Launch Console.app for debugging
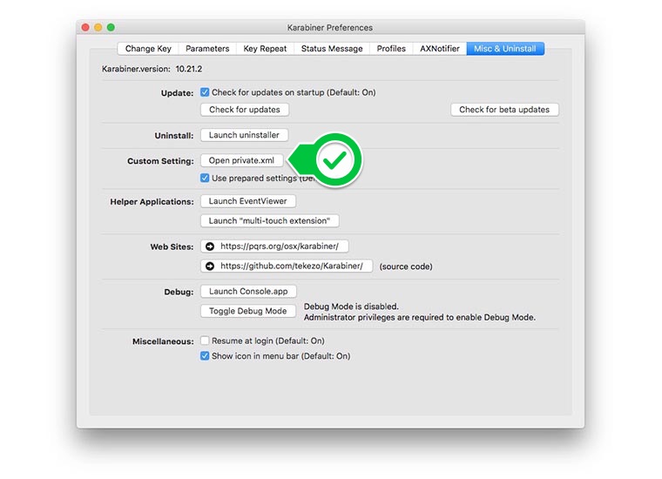 click(248, 291)
